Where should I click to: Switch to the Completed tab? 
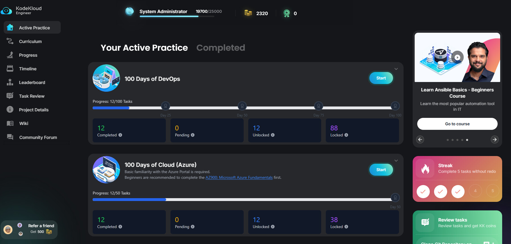click(x=221, y=48)
